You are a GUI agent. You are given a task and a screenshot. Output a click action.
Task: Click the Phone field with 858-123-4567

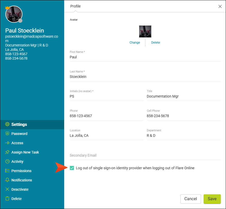(107, 116)
